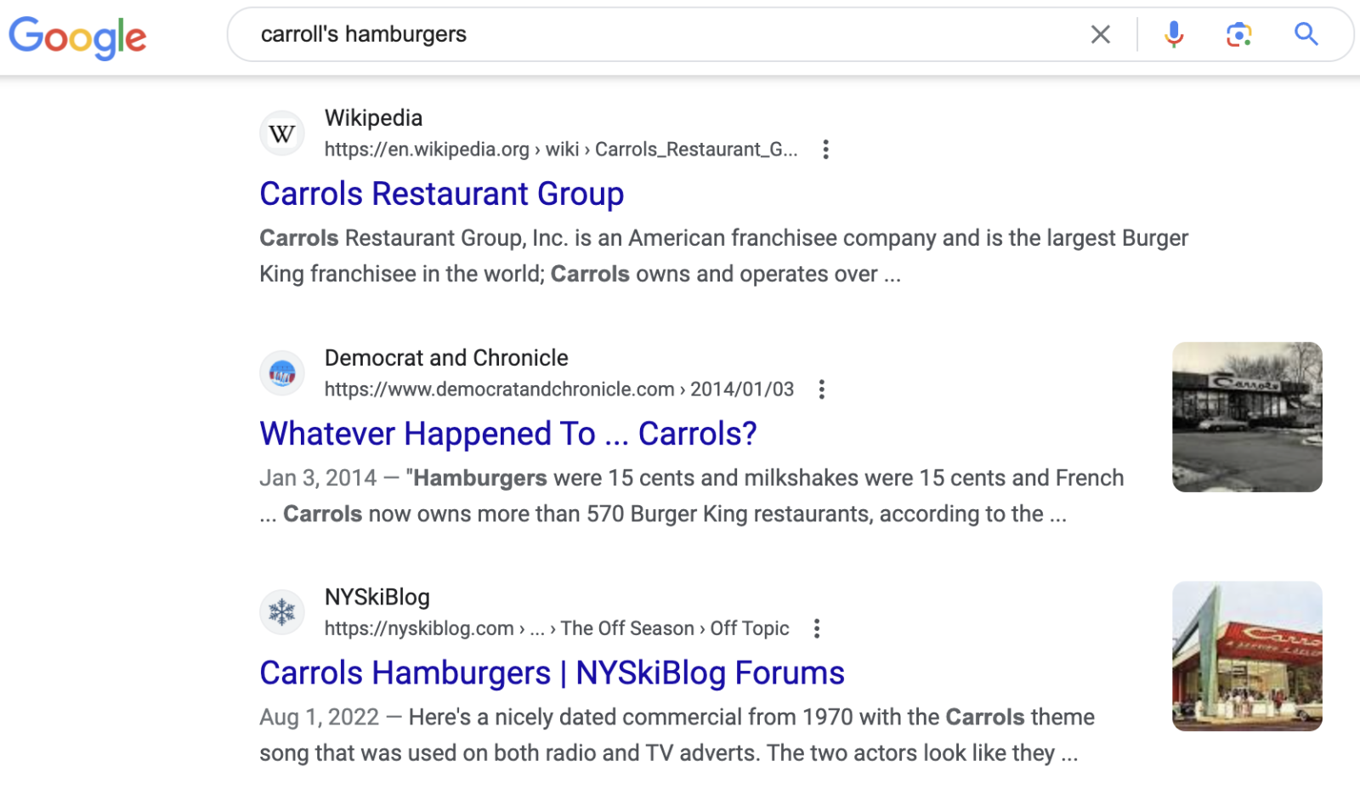1360x795 pixels.
Task: Click the democratandchronicle.com URL breadcrumb
Action: (x=558, y=389)
